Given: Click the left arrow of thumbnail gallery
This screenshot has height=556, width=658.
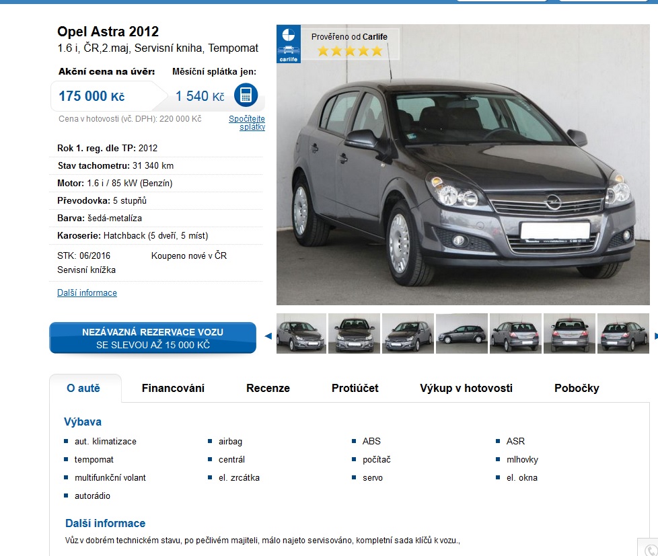Looking at the screenshot, I should (x=268, y=335).
